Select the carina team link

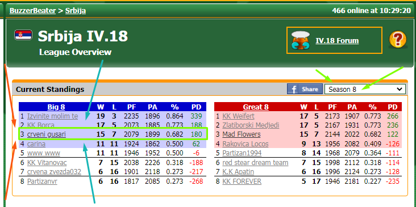[x=36, y=144]
